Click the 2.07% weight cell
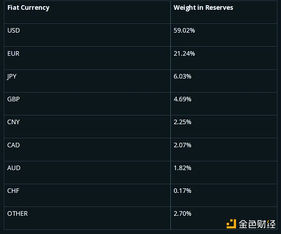This screenshot has height=234, width=281. coord(182,145)
